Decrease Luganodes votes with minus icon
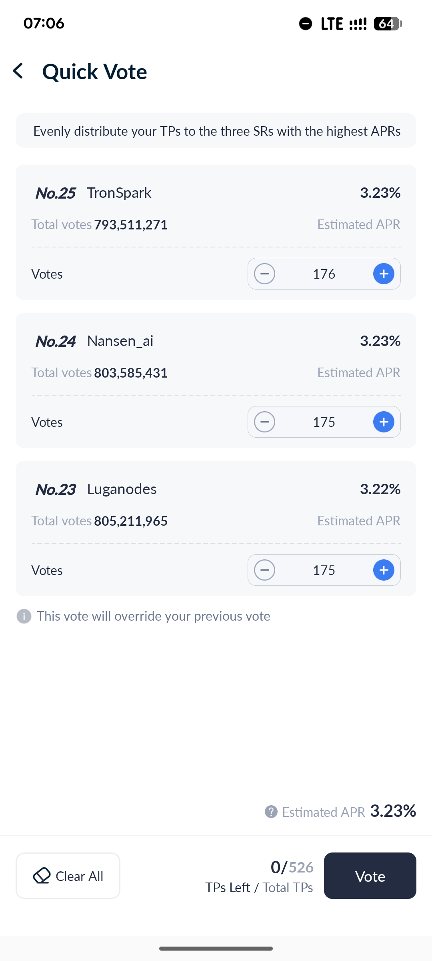Viewport: 432px width, 961px height. (264, 570)
